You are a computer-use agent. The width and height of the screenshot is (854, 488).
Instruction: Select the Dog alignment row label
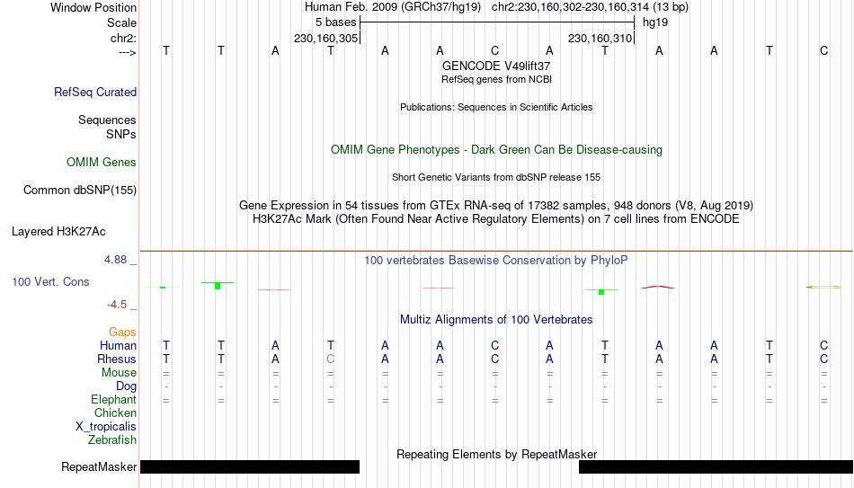click(127, 386)
